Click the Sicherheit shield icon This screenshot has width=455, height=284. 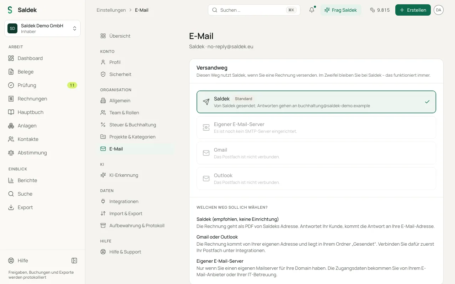coord(103,74)
